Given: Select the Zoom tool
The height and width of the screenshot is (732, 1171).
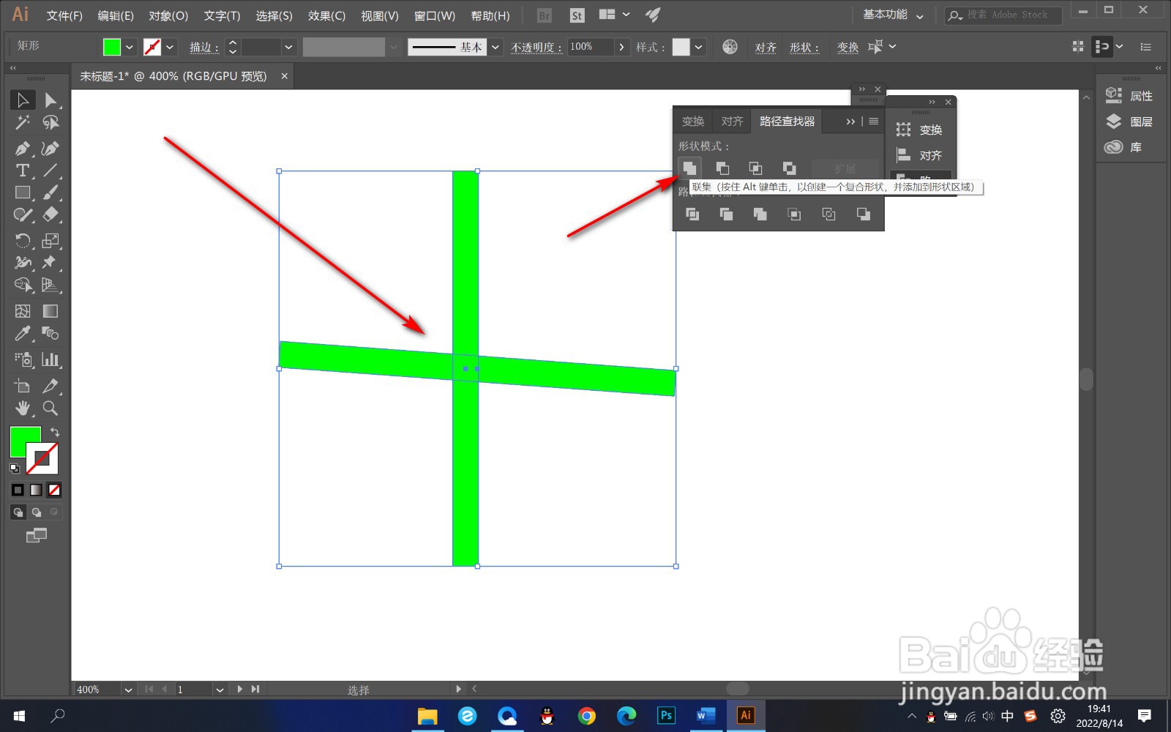Looking at the screenshot, I should (50, 408).
